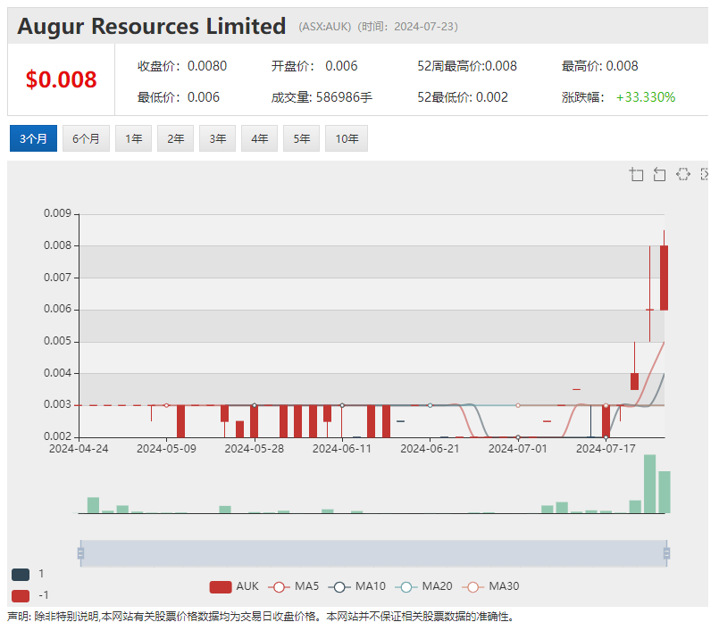The height and width of the screenshot is (639, 719).
Task: Click the latest tall red candlestick at 0.008
Action: click(x=664, y=278)
